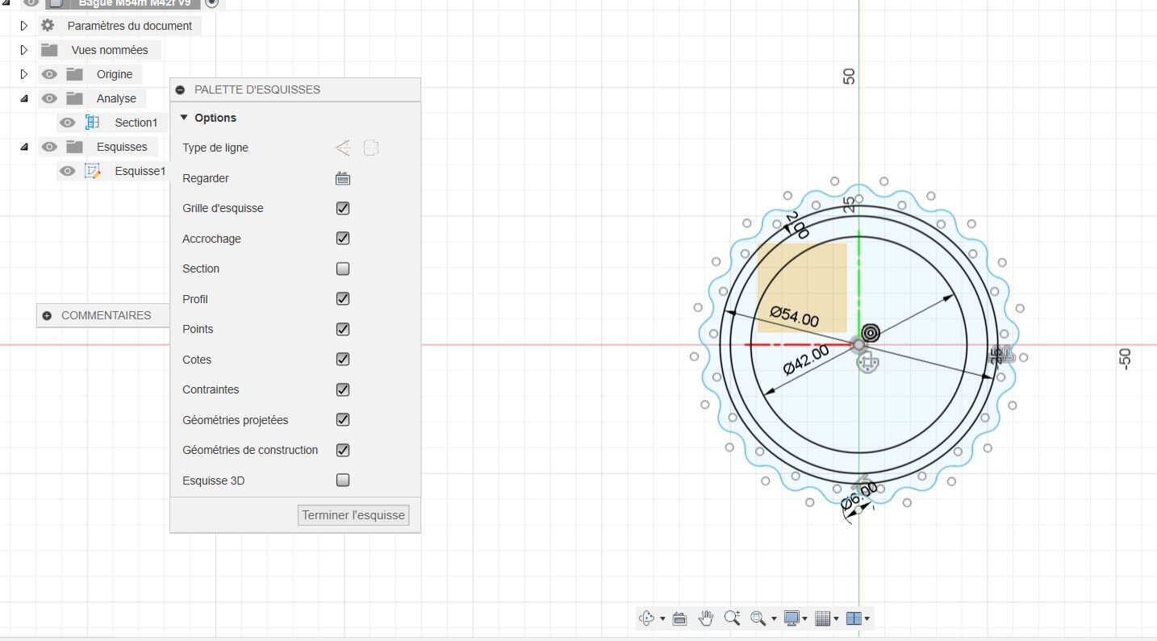Viewport: 1157px width, 641px height.
Task: Toggle visibility of Section1
Action: point(68,123)
